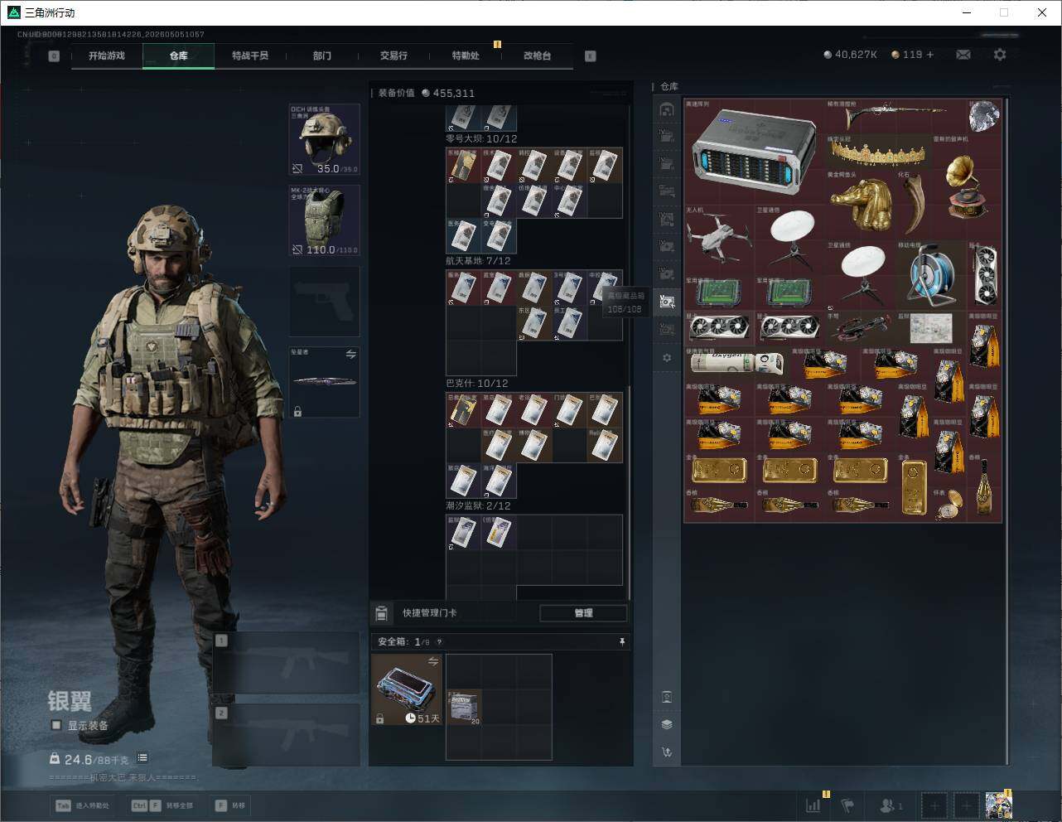This screenshot has width=1062, height=822.
Task: Select the safe box with 51天 remaining
Action: point(407,689)
